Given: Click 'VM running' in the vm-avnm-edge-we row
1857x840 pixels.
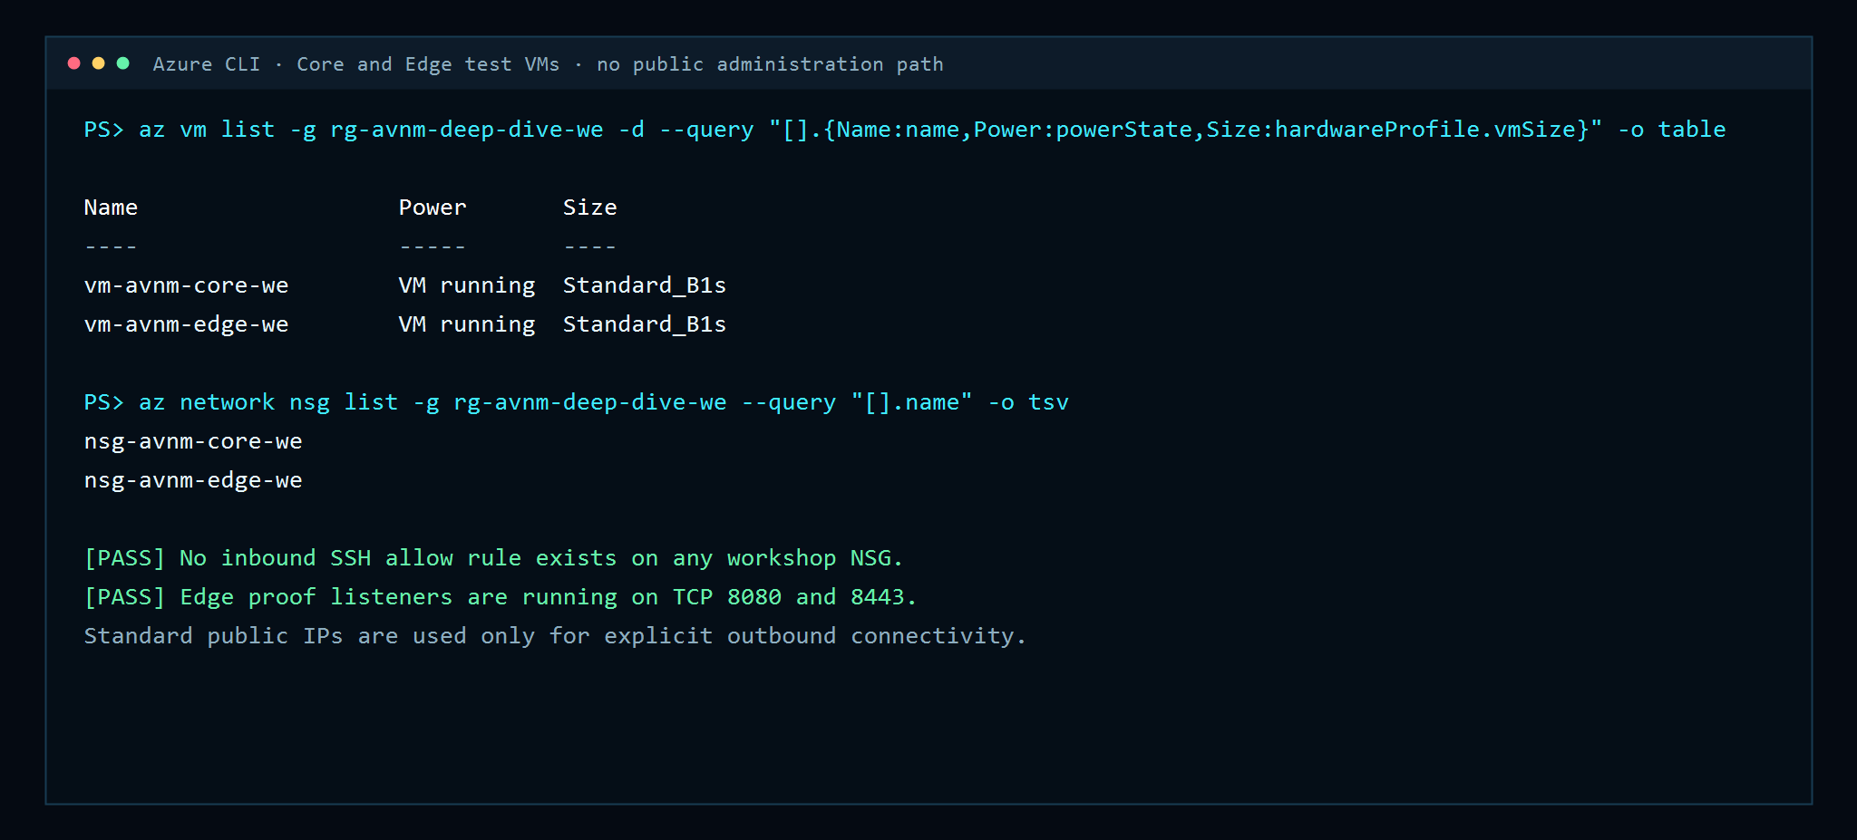Looking at the screenshot, I should click(x=467, y=324).
